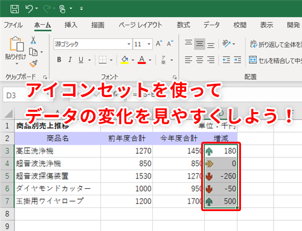Open the 校閲 tab
Screen dimensions: 302x231
[x=240, y=25]
